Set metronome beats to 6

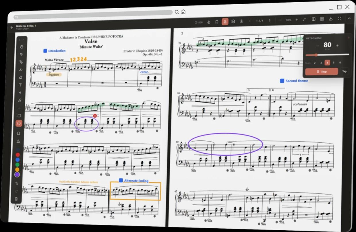340,62
